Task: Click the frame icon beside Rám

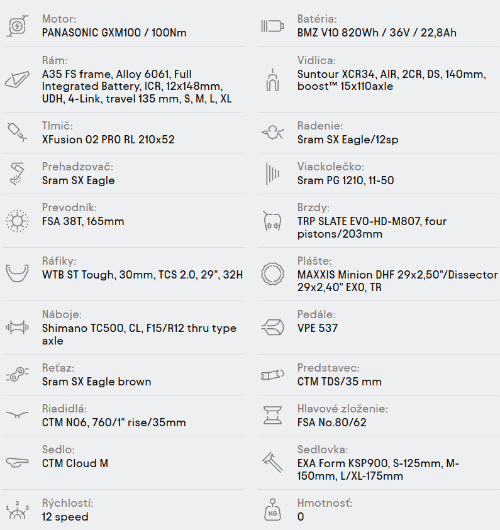Action: click(x=17, y=79)
